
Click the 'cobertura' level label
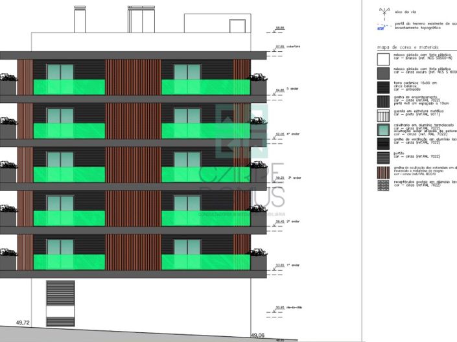[x=293, y=47]
